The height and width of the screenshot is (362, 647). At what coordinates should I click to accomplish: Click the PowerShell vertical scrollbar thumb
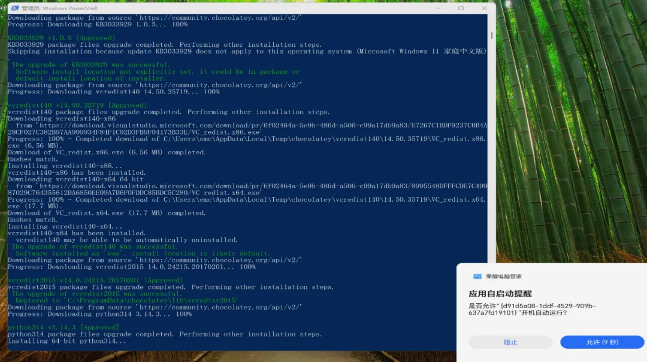pyautogui.click(x=491, y=35)
